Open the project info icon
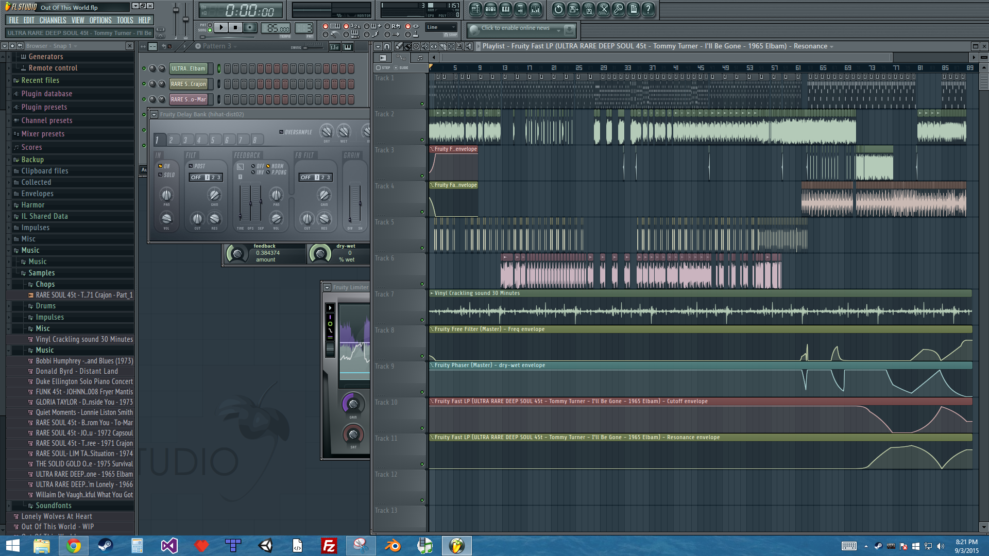 (x=633, y=9)
